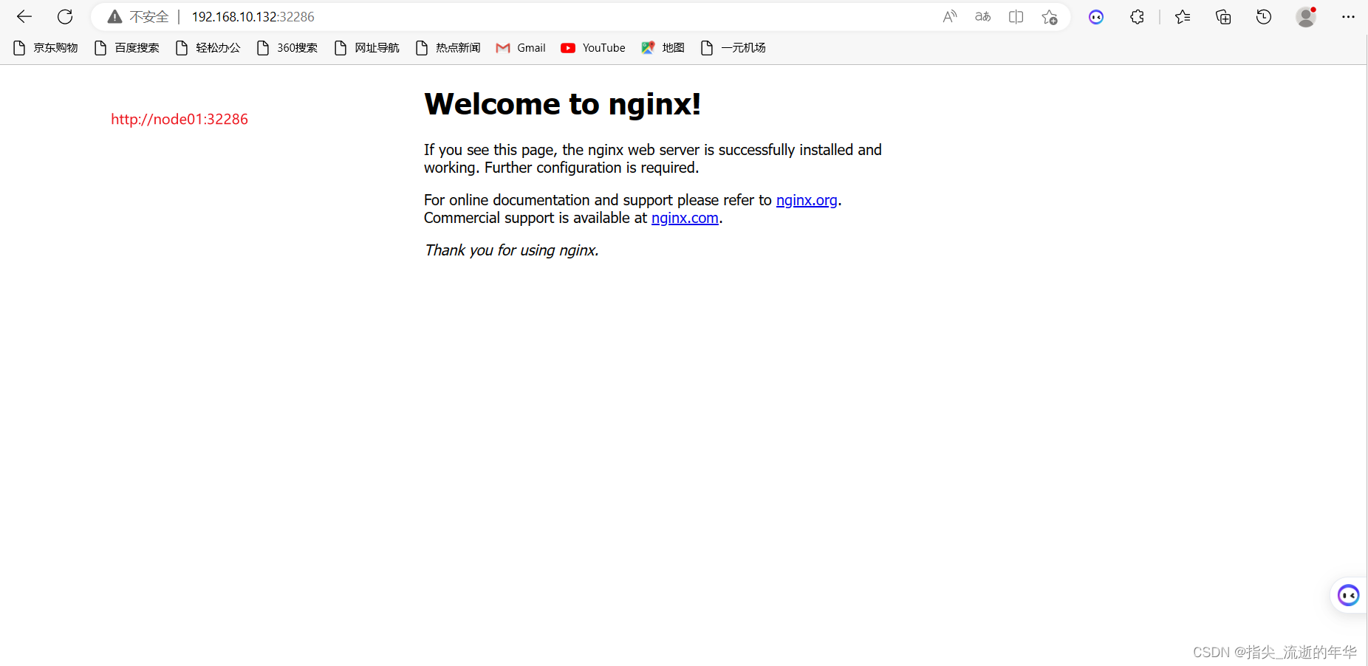Click the Thank you for using nginx. text
The image size is (1368, 666).
511,250
